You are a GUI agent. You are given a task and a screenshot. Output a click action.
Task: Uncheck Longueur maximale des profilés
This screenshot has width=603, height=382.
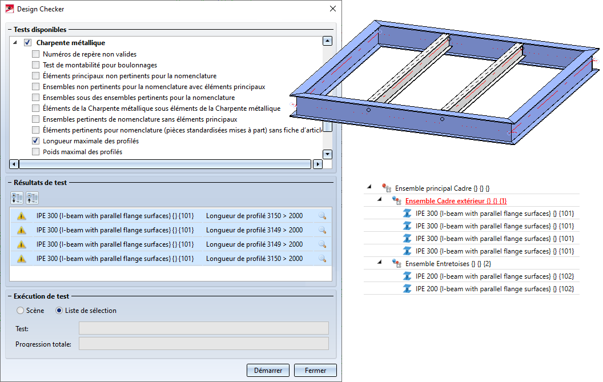[36, 141]
